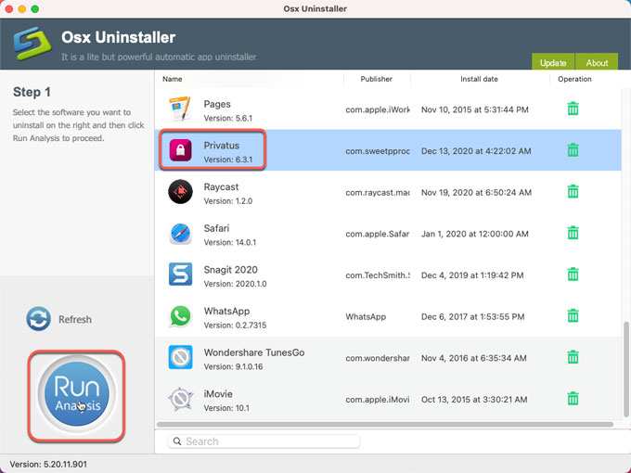Click the Operation column header
This screenshot has height=473, width=631.
[574, 79]
